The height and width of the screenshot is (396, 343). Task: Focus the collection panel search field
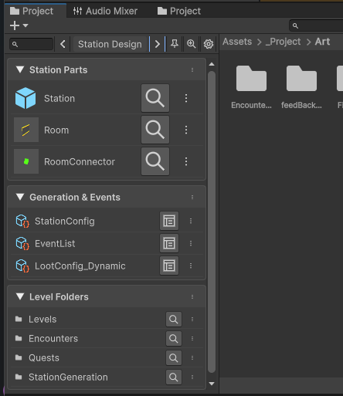pos(32,44)
